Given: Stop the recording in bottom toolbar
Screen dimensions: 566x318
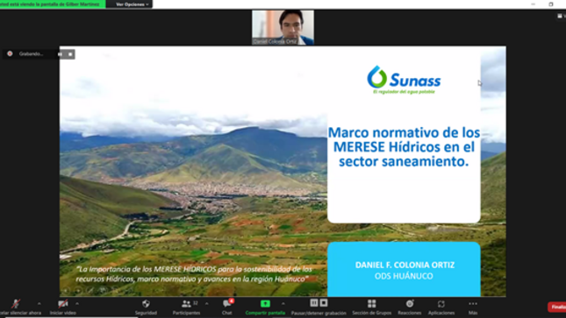Looking at the screenshot, I should click(324, 303).
